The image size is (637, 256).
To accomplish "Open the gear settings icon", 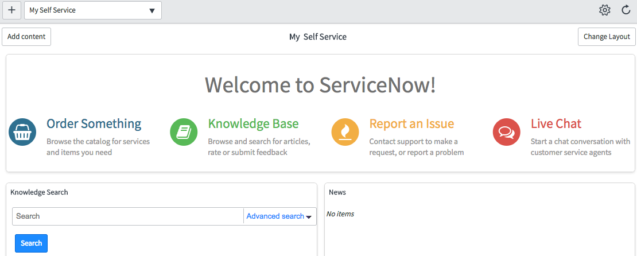I will pos(604,10).
